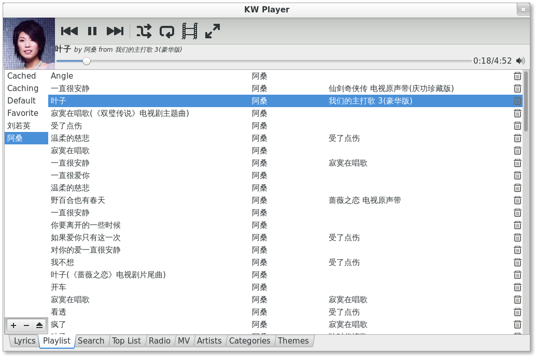Remove playlist with minus button
The width and height of the screenshot is (535, 356).
pyautogui.click(x=26, y=325)
